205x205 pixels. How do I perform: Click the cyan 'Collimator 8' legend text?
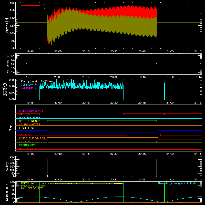tap(29, 85)
